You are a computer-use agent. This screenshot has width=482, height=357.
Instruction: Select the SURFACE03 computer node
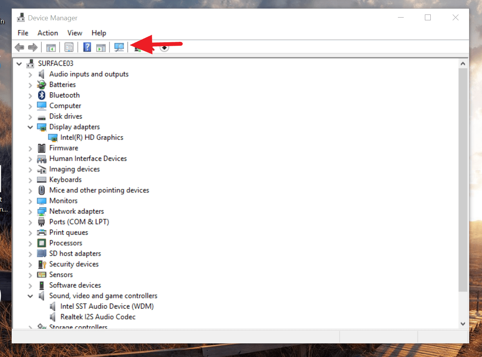(x=55, y=63)
